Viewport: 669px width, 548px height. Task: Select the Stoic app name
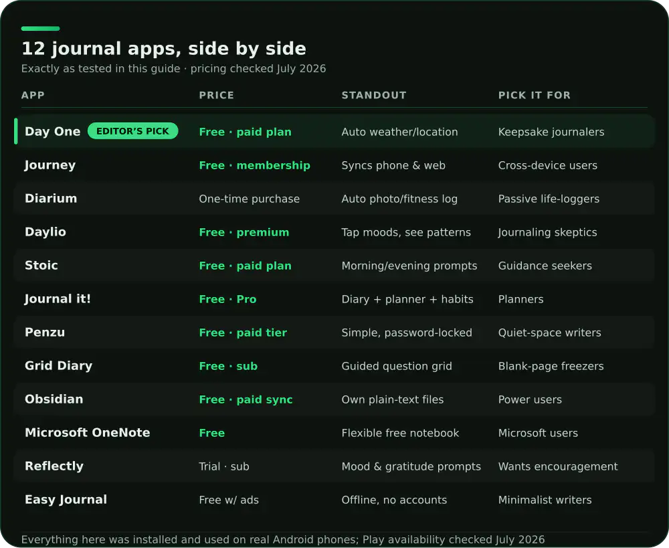tap(41, 266)
